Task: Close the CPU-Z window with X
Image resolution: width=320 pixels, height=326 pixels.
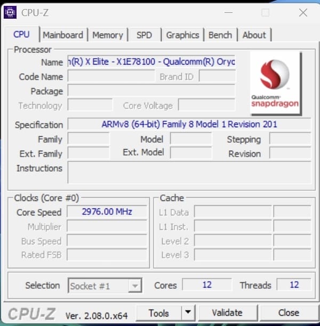Action: pos(303,12)
